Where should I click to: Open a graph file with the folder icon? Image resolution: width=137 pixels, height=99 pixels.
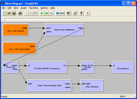9,13
